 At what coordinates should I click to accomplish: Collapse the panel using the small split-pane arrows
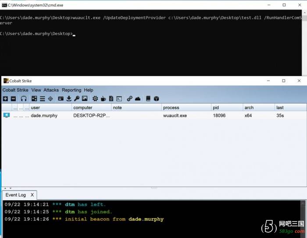8,188
